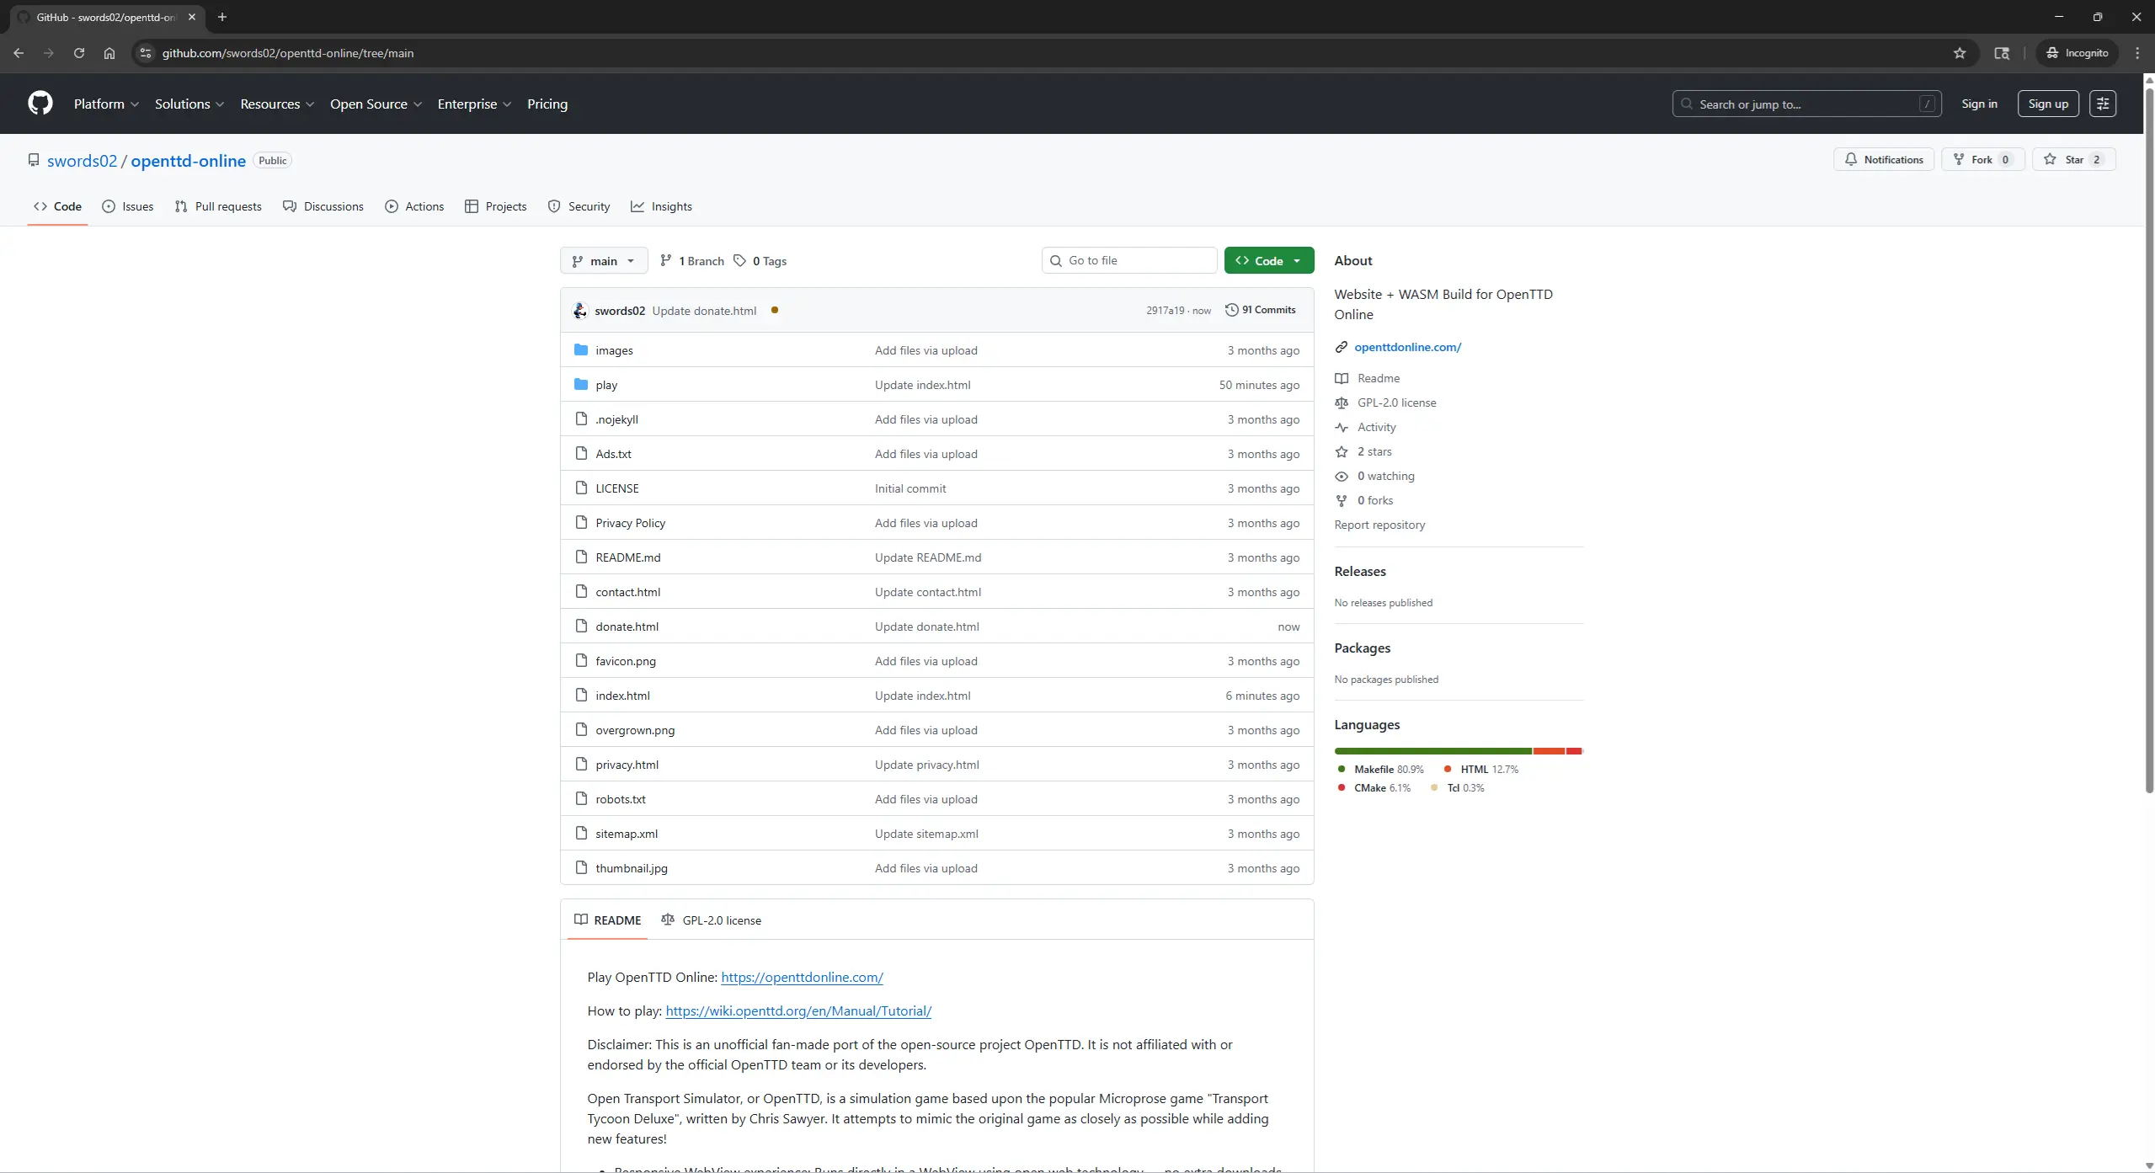Bookmark this page with the star icon
This screenshot has height=1173, width=2155.
pyautogui.click(x=1960, y=53)
